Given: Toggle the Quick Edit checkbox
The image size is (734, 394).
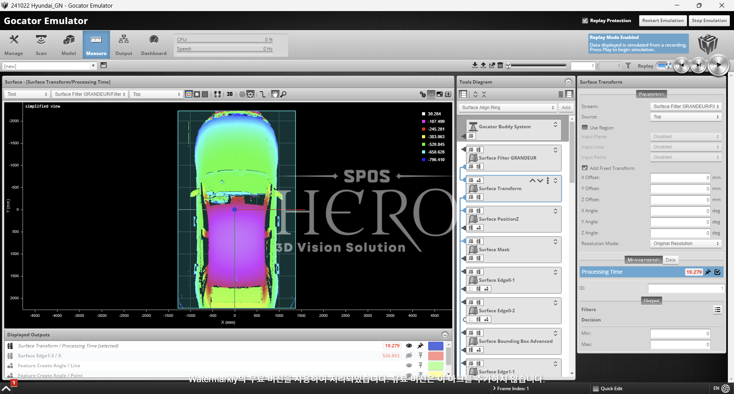Looking at the screenshot, I should pos(596,389).
